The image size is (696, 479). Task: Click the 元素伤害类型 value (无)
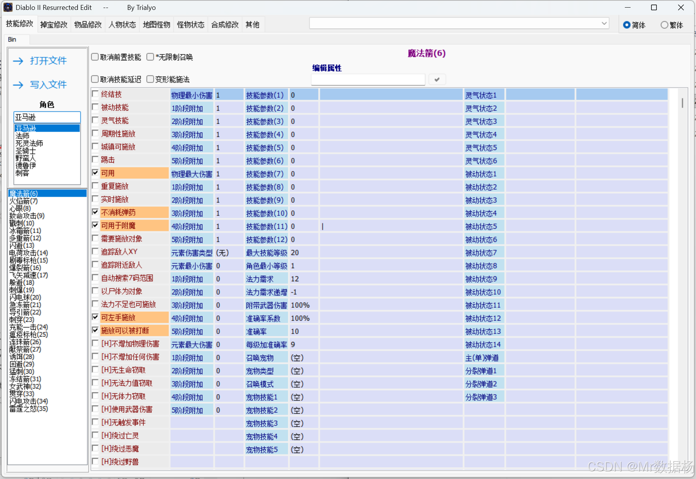[x=229, y=253]
